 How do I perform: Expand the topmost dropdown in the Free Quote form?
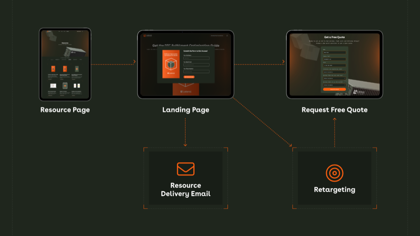(335, 72)
